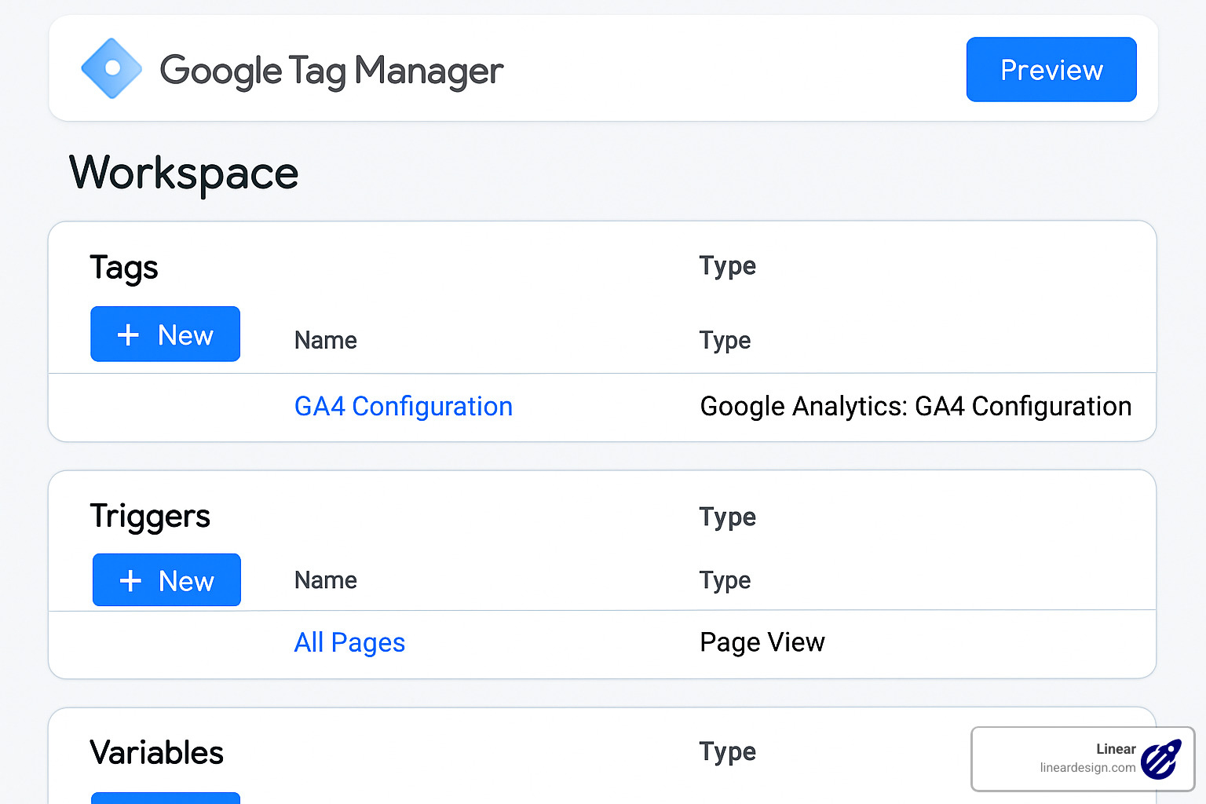Image resolution: width=1206 pixels, height=804 pixels.
Task: Click the Name column header in Triggers
Action: (326, 580)
